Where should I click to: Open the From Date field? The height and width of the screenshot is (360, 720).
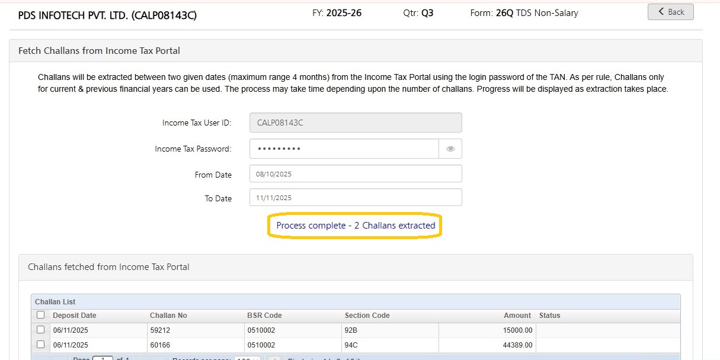[356, 174]
